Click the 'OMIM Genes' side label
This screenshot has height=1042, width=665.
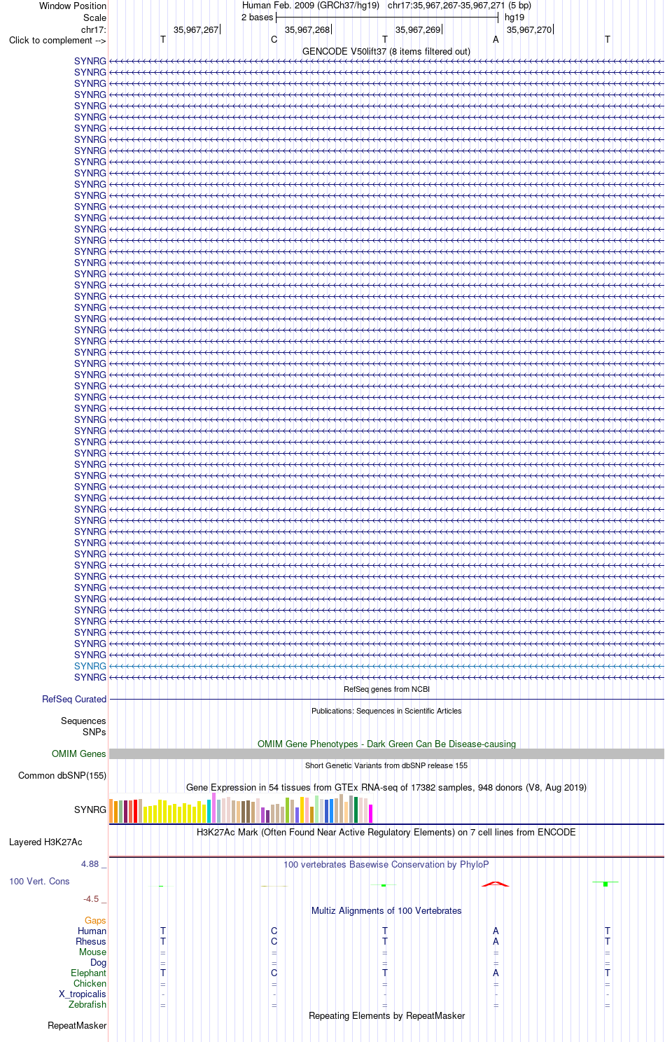79,753
